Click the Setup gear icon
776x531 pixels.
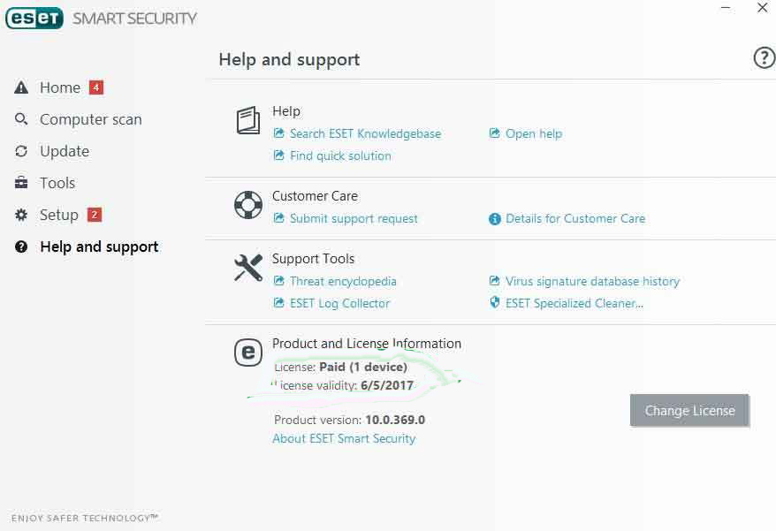click(x=21, y=215)
